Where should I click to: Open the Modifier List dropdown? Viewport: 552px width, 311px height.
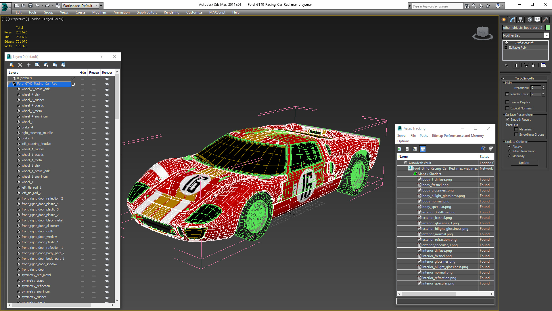coord(547,35)
